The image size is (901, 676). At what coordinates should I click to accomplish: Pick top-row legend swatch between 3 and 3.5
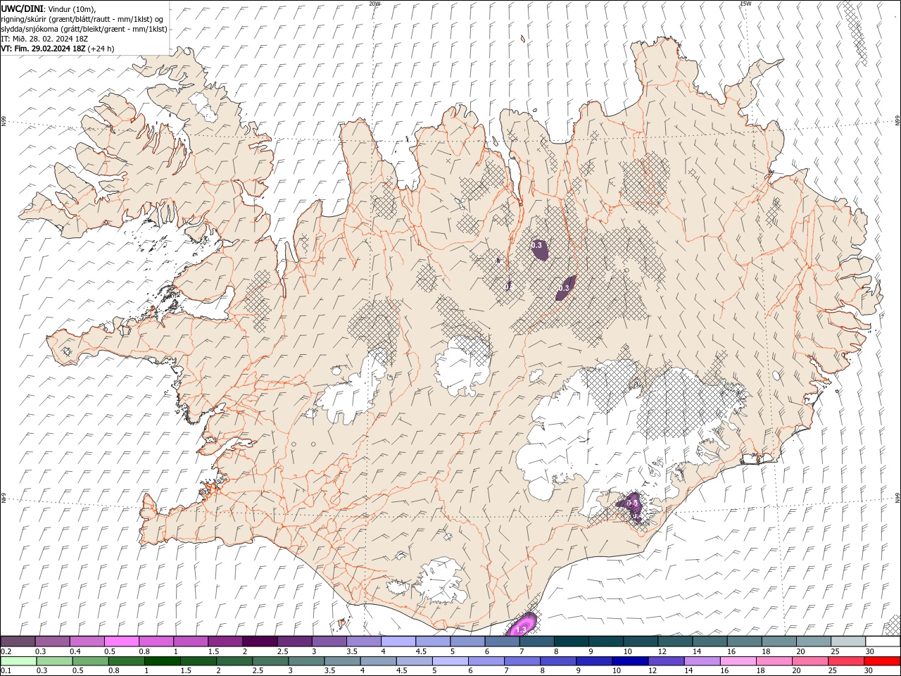pos(328,641)
